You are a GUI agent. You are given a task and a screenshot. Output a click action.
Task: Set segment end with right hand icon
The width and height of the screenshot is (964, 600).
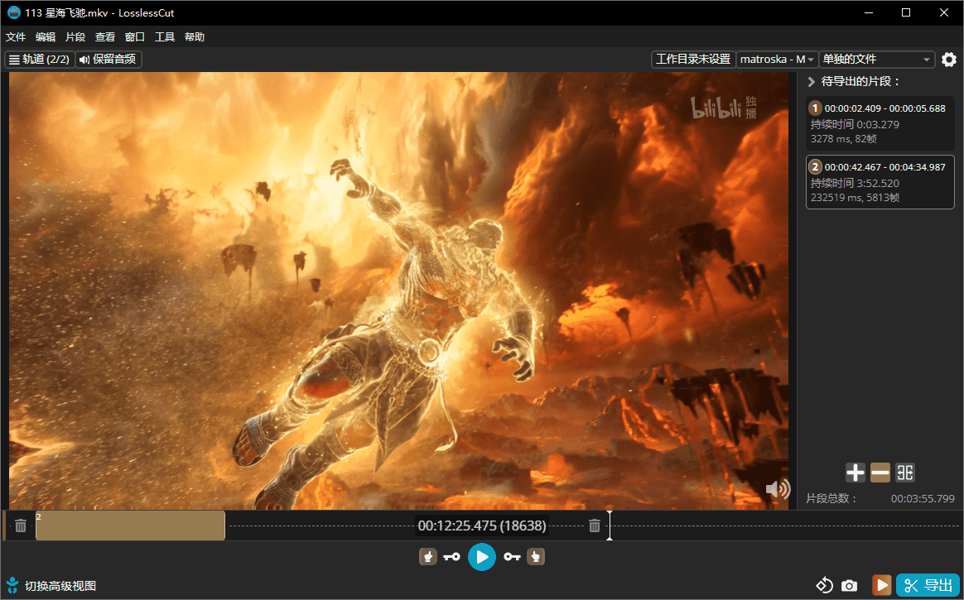536,557
